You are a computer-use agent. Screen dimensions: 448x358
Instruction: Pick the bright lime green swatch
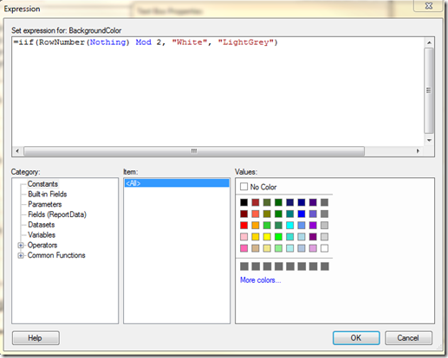[278, 237]
